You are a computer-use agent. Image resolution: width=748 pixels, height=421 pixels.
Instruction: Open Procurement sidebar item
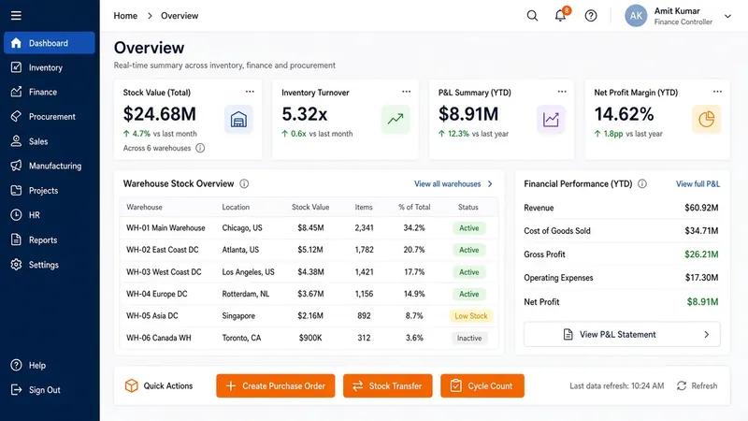[x=50, y=116]
